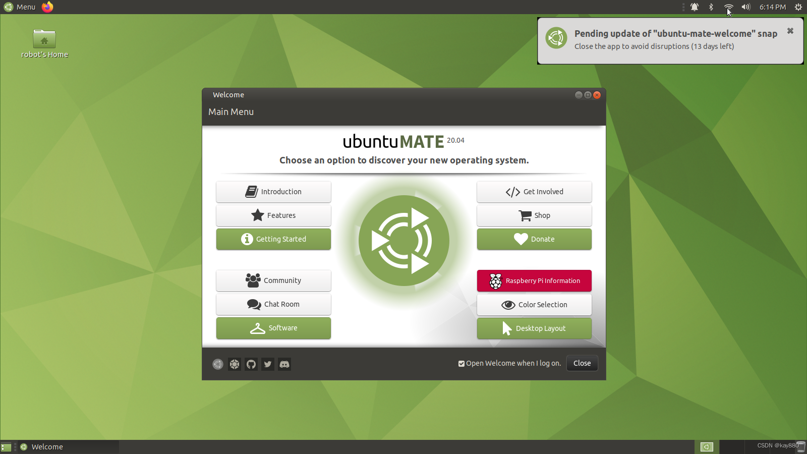Uncheck Open Welcome when I log on
This screenshot has width=807, height=454.
coord(462,364)
